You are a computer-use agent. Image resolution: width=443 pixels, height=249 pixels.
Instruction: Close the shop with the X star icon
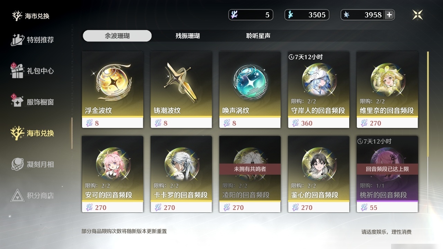(x=417, y=15)
